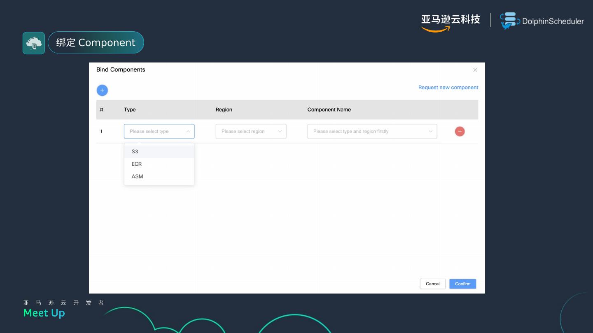Click the Cancel button
This screenshot has width=593, height=333.
(x=432, y=284)
